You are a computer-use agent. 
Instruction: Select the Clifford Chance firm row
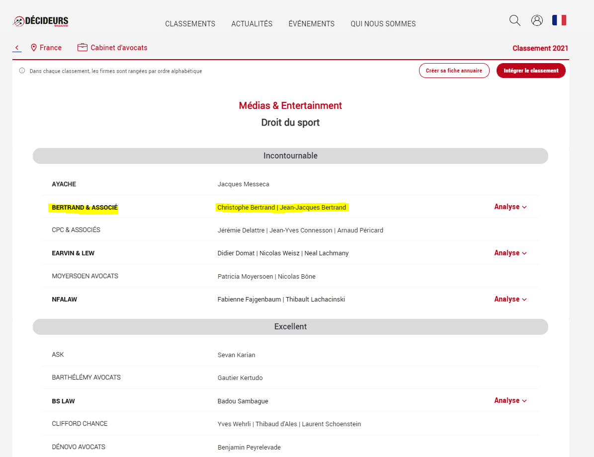[x=80, y=424]
